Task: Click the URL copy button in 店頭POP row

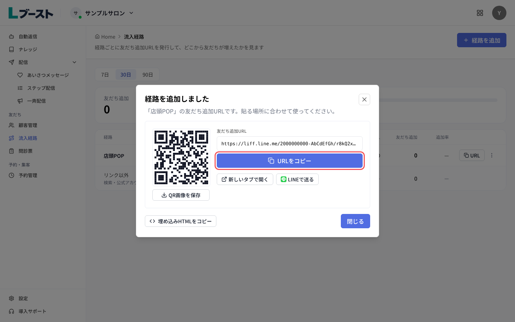Action: coord(472,155)
